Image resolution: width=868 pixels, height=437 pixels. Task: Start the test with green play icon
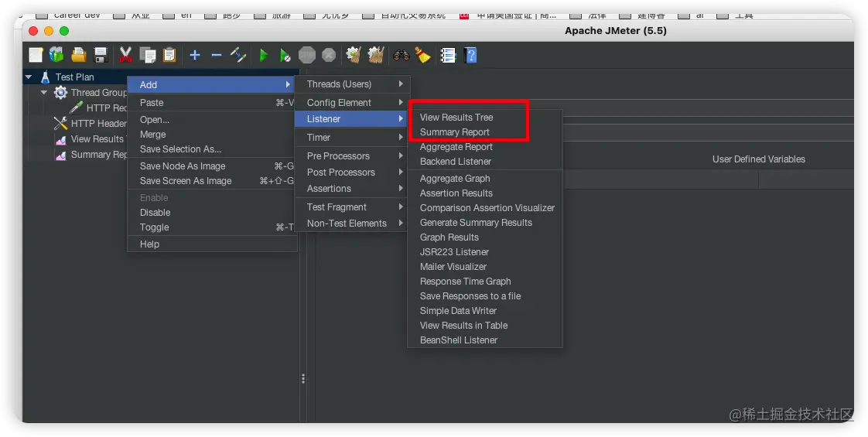point(264,56)
